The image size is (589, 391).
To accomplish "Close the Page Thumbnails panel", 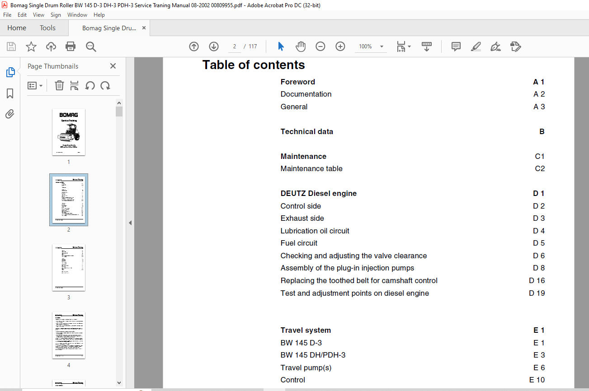I will (113, 66).
